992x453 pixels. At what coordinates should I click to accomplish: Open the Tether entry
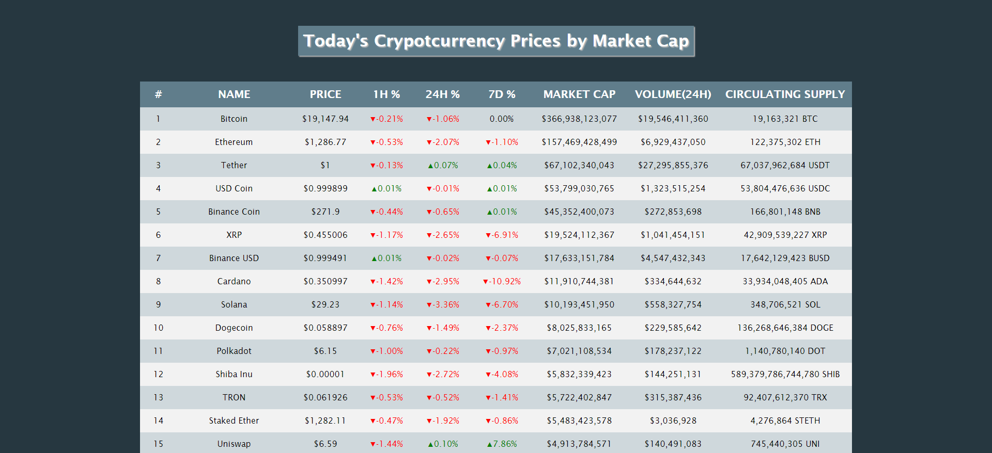234,165
